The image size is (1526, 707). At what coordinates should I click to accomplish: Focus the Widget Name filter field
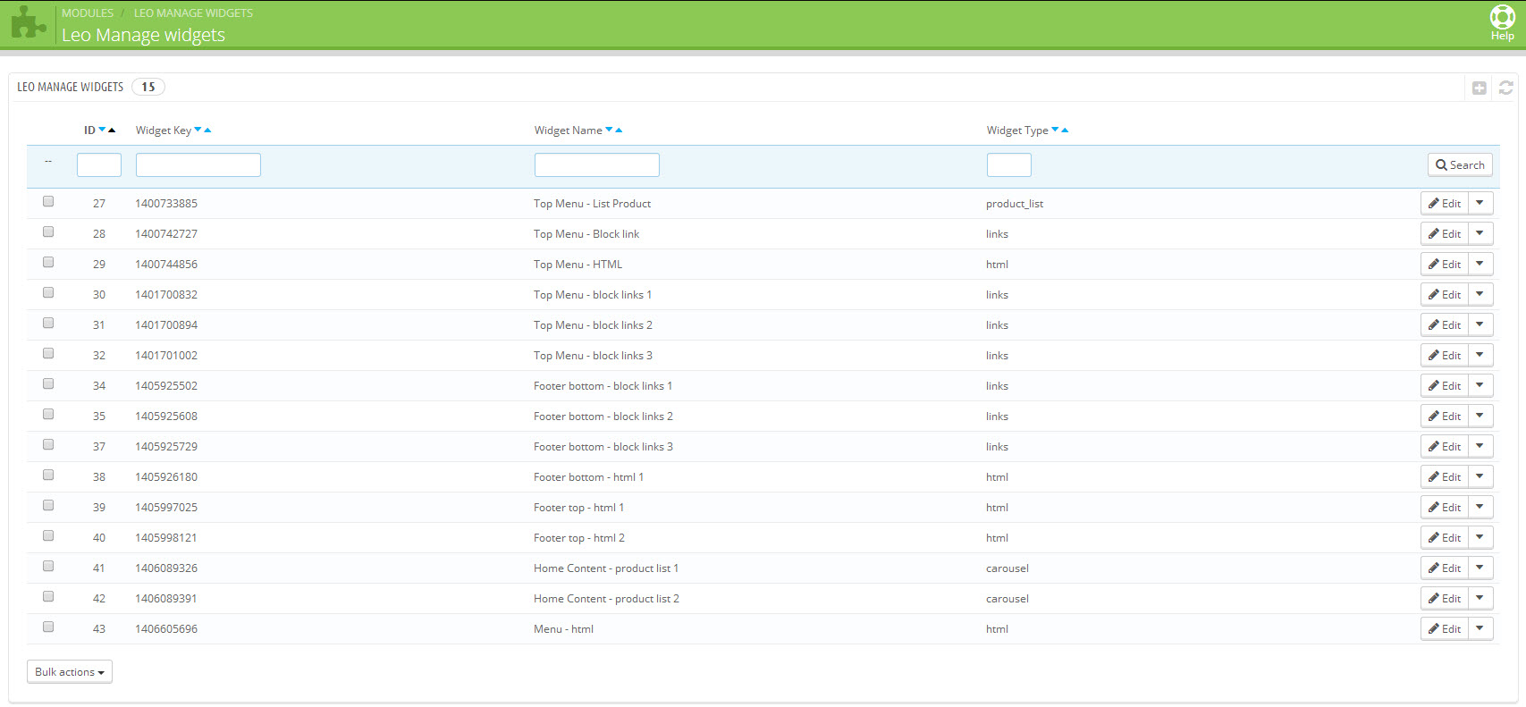597,164
